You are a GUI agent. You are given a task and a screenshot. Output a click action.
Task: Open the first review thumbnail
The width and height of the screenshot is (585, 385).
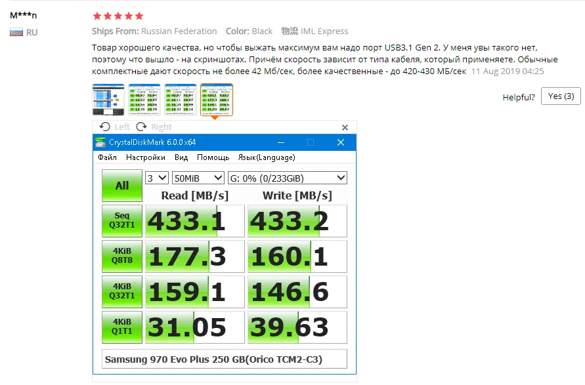tap(108, 100)
